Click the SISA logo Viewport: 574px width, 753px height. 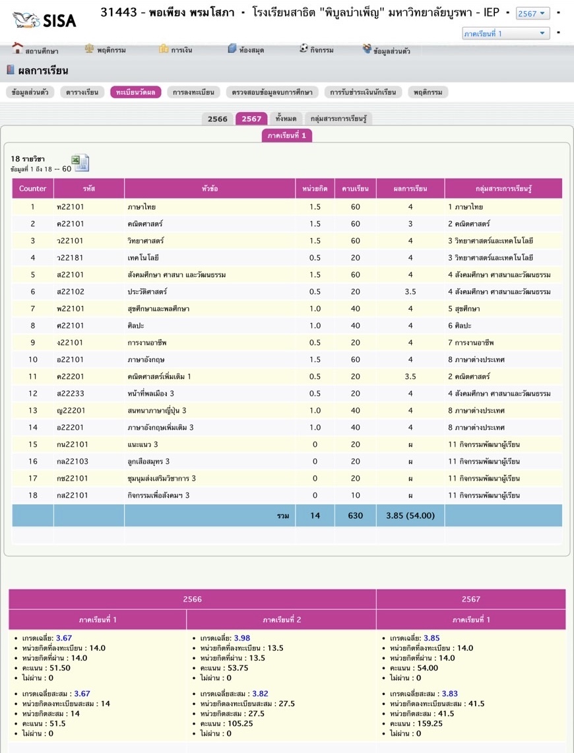point(44,20)
